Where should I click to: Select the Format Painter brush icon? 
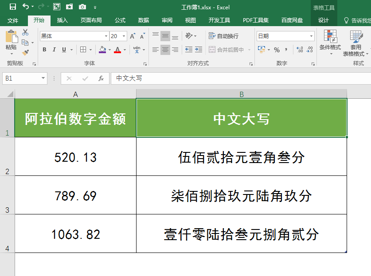coord(25,52)
